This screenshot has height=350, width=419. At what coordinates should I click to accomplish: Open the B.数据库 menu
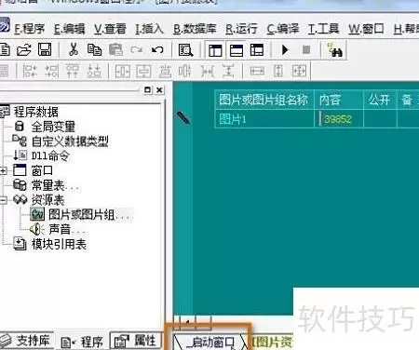(195, 29)
